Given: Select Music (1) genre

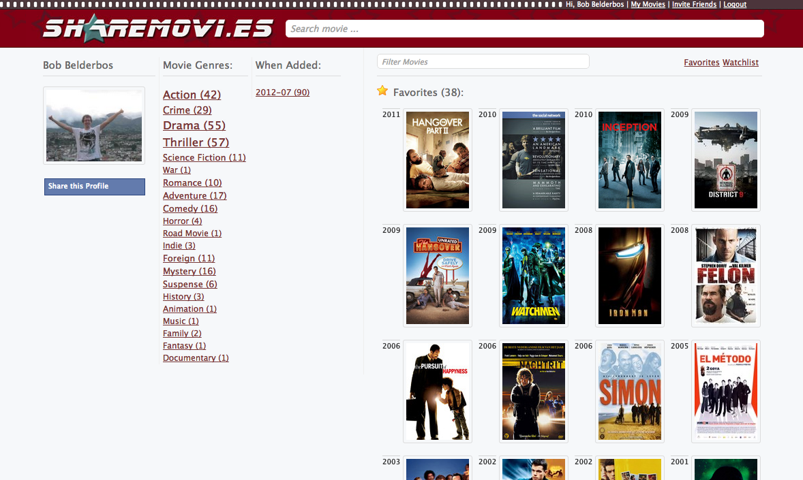Looking at the screenshot, I should tap(181, 321).
